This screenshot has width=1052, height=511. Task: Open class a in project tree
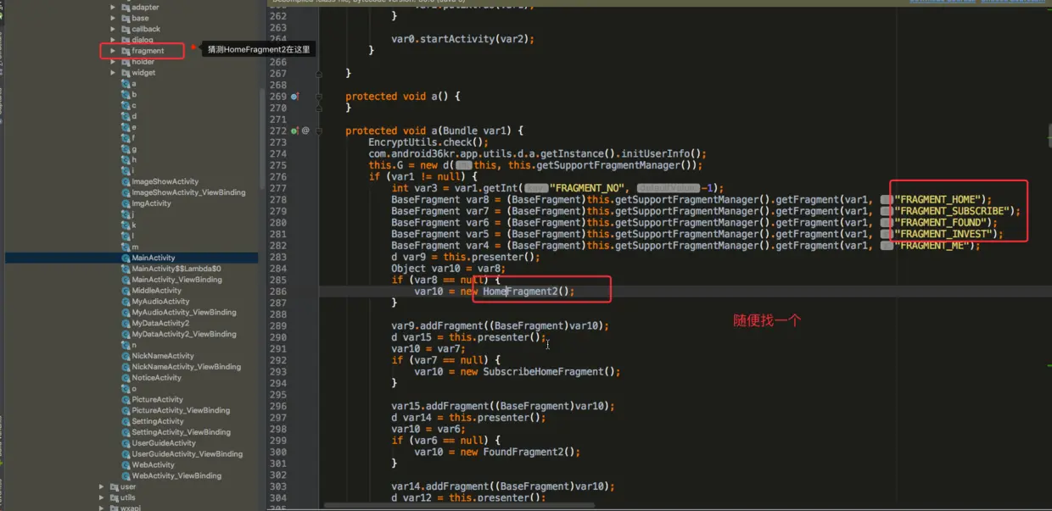click(x=134, y=84)
